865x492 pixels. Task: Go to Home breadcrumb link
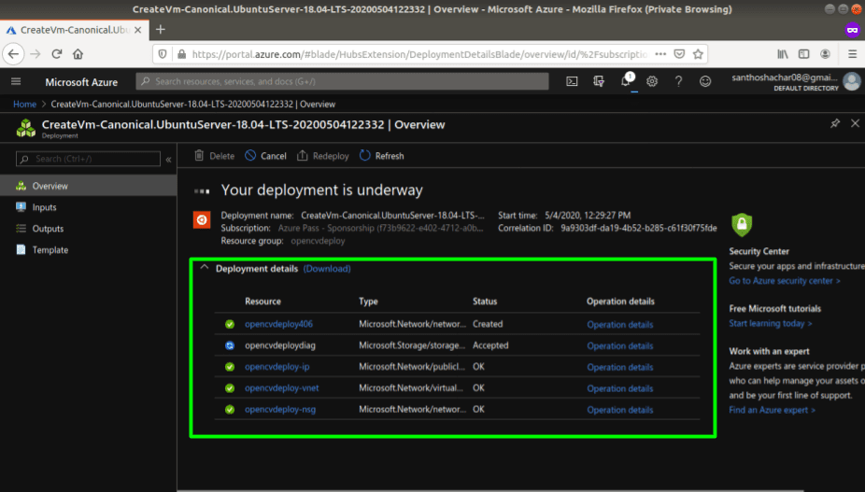(25, 105)
